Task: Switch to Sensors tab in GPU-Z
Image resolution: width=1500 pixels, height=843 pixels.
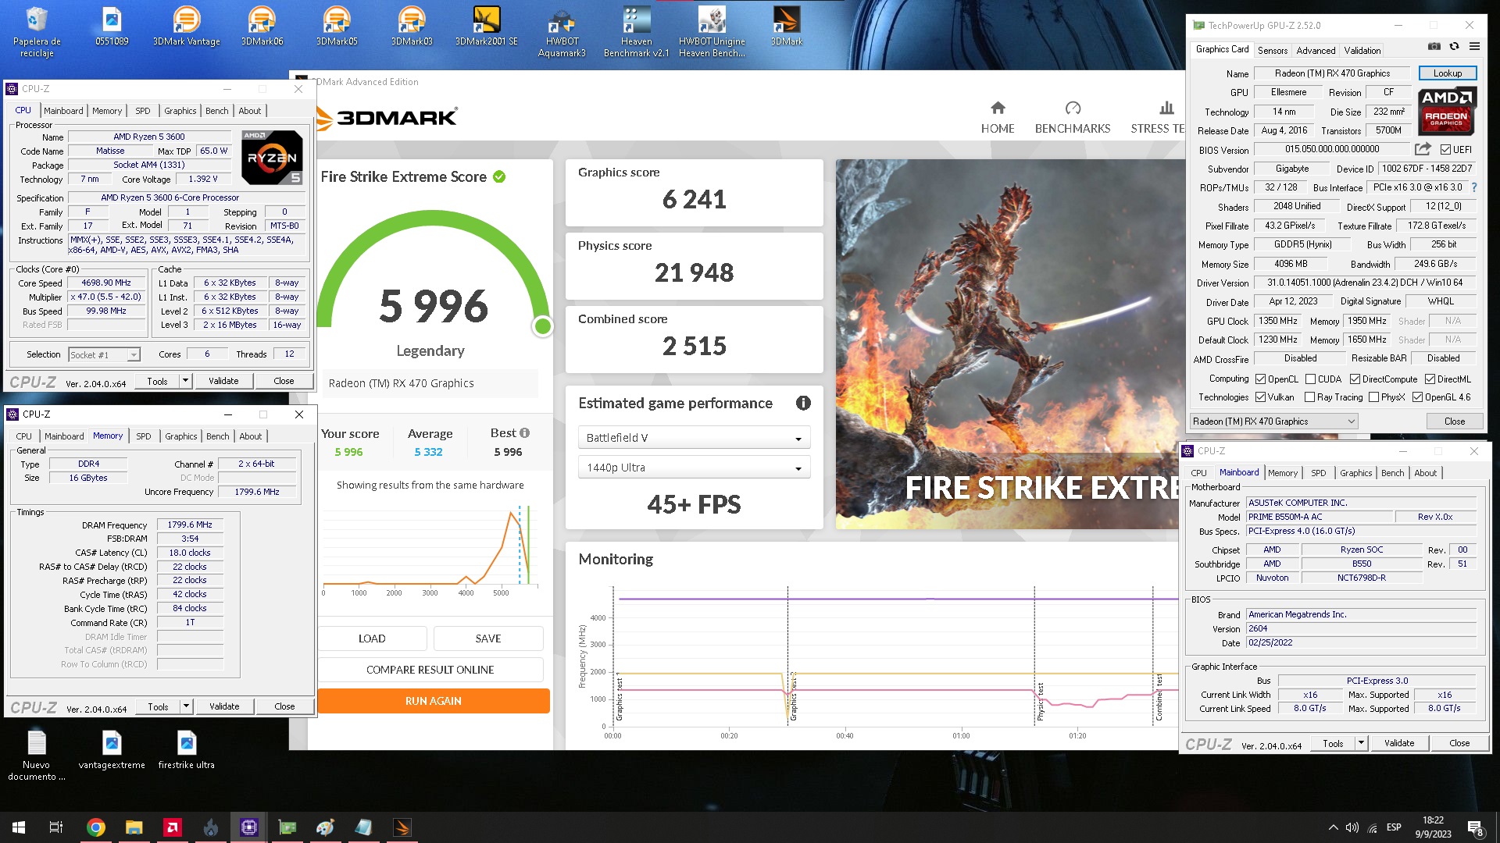Action: (x=1272, y=50)
